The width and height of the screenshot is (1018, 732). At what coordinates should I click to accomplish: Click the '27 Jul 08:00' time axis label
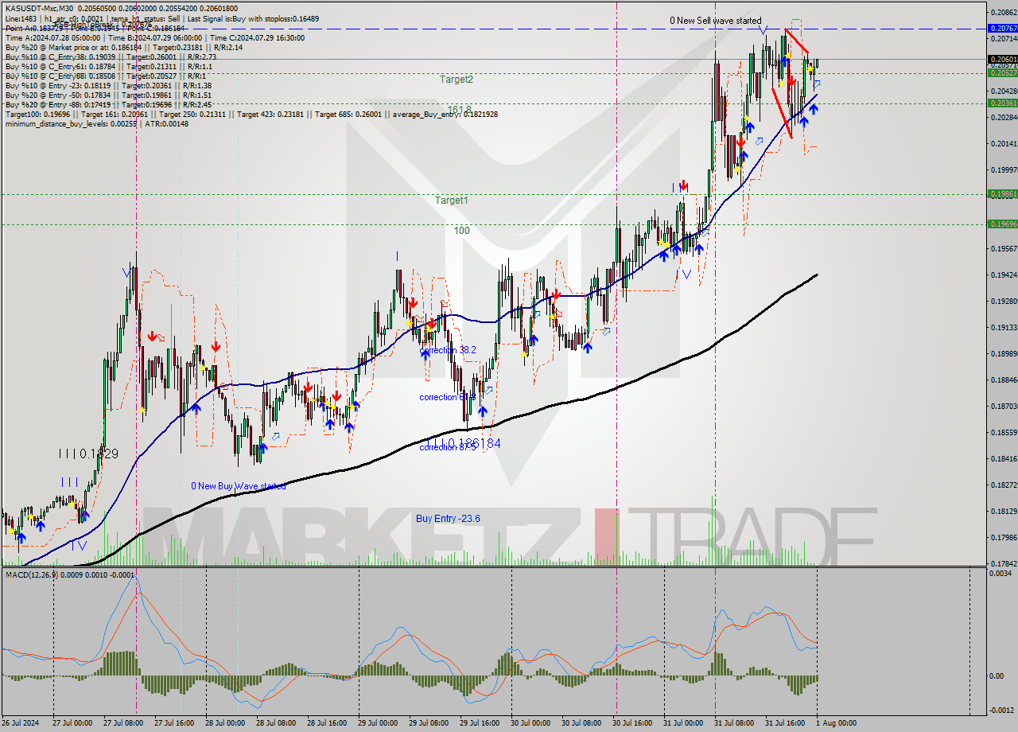(x=122, y=723)
